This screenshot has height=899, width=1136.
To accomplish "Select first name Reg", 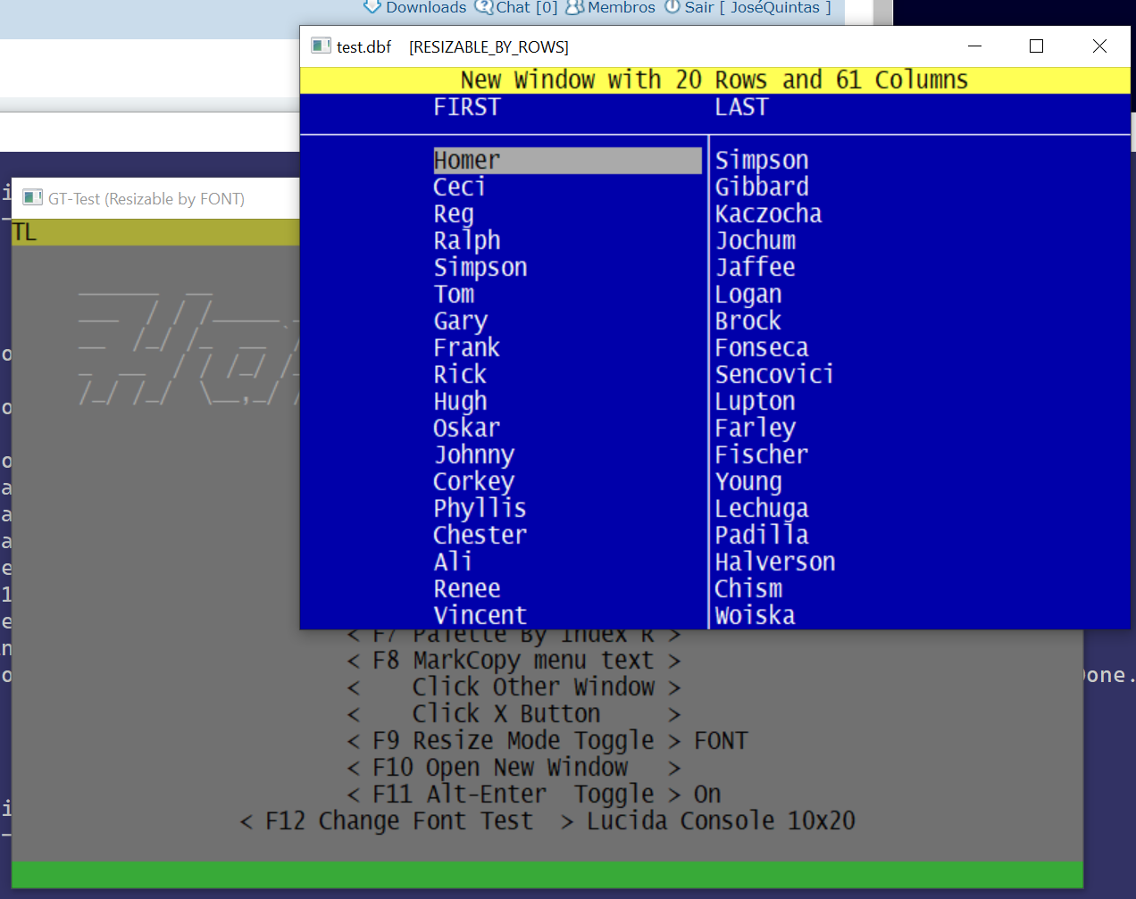I will [454, 214].
